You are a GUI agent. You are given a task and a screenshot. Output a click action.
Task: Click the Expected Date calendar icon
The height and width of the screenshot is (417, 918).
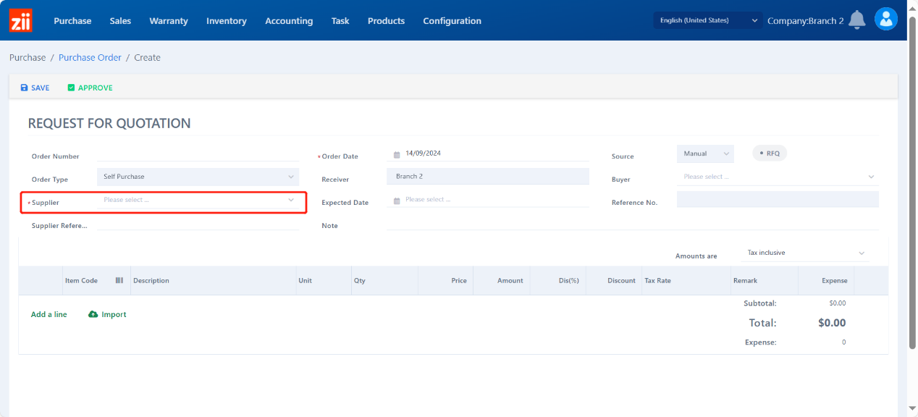click(397, 201)
